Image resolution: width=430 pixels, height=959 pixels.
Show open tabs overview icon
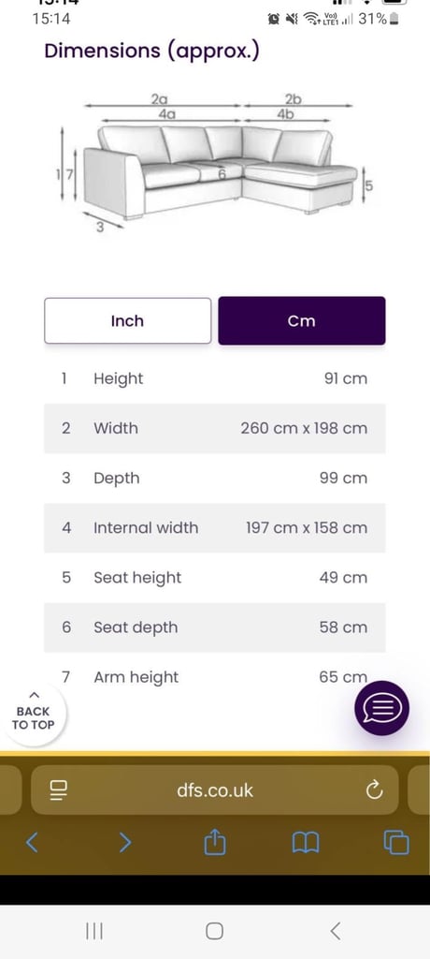(x=395, y=842)
